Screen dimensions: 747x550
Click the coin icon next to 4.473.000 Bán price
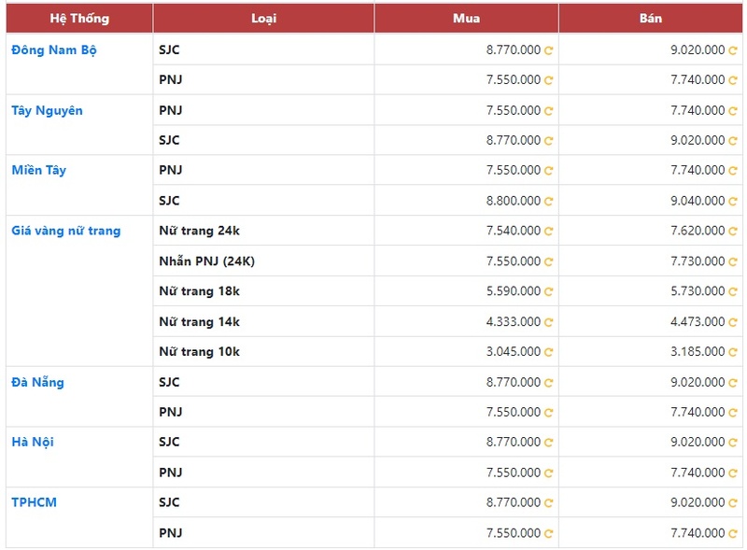[733, 323]
